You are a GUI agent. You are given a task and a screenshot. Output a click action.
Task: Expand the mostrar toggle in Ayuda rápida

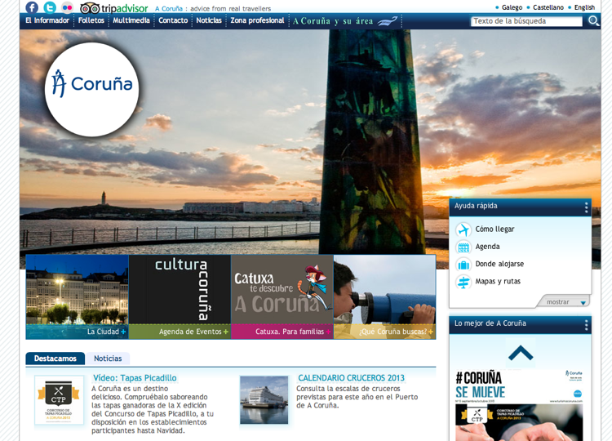tap(562, 302)
